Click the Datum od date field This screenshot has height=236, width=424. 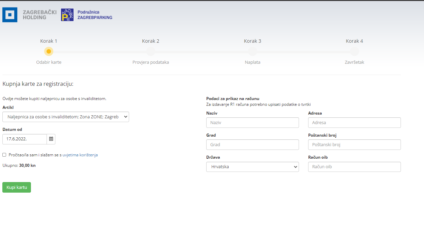point(24,139)
